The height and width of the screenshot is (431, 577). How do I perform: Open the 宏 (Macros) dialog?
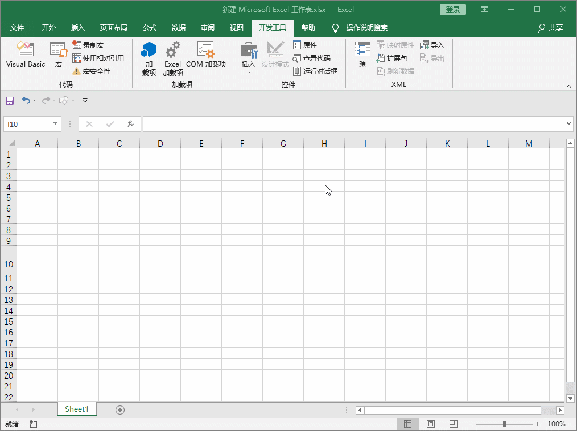click(59, 55)
